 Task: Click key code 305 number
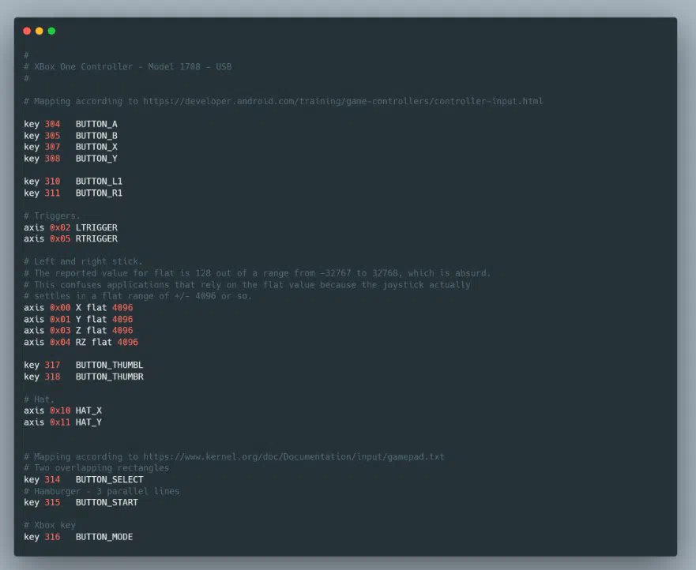(52, 136)
